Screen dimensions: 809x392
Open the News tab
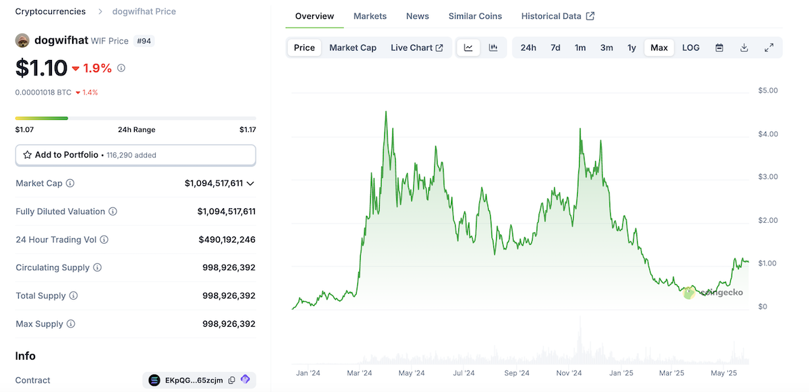pos(417,16)
